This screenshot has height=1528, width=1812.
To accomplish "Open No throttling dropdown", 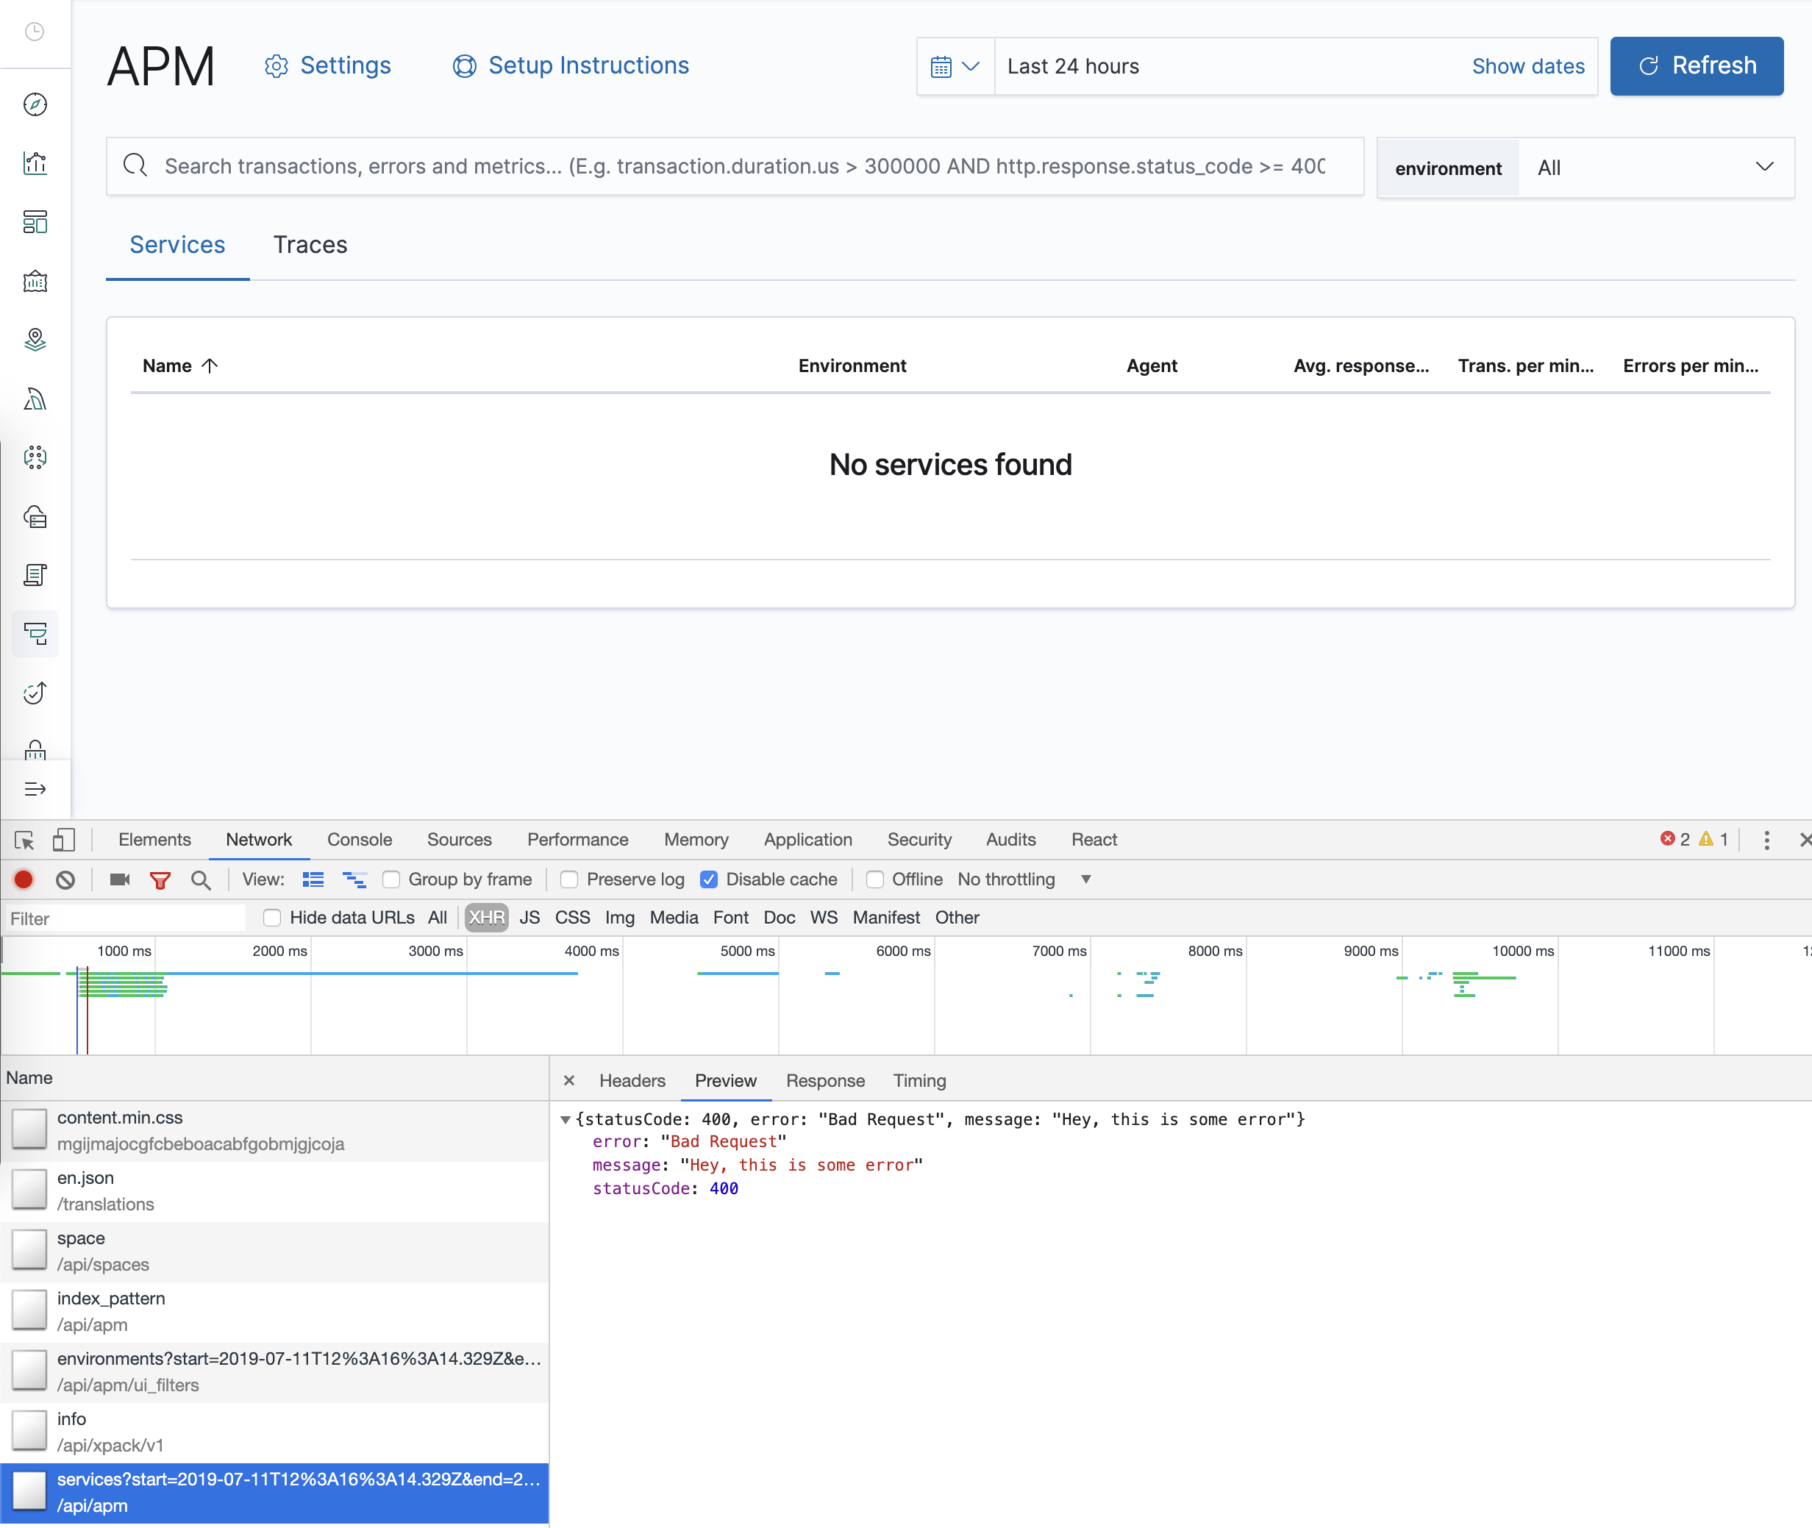I will (x=1024, y=880).
